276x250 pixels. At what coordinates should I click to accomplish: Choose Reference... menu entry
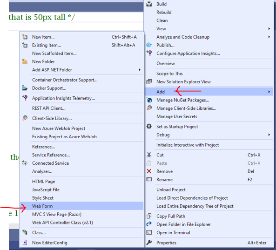[x=81, y=147]
